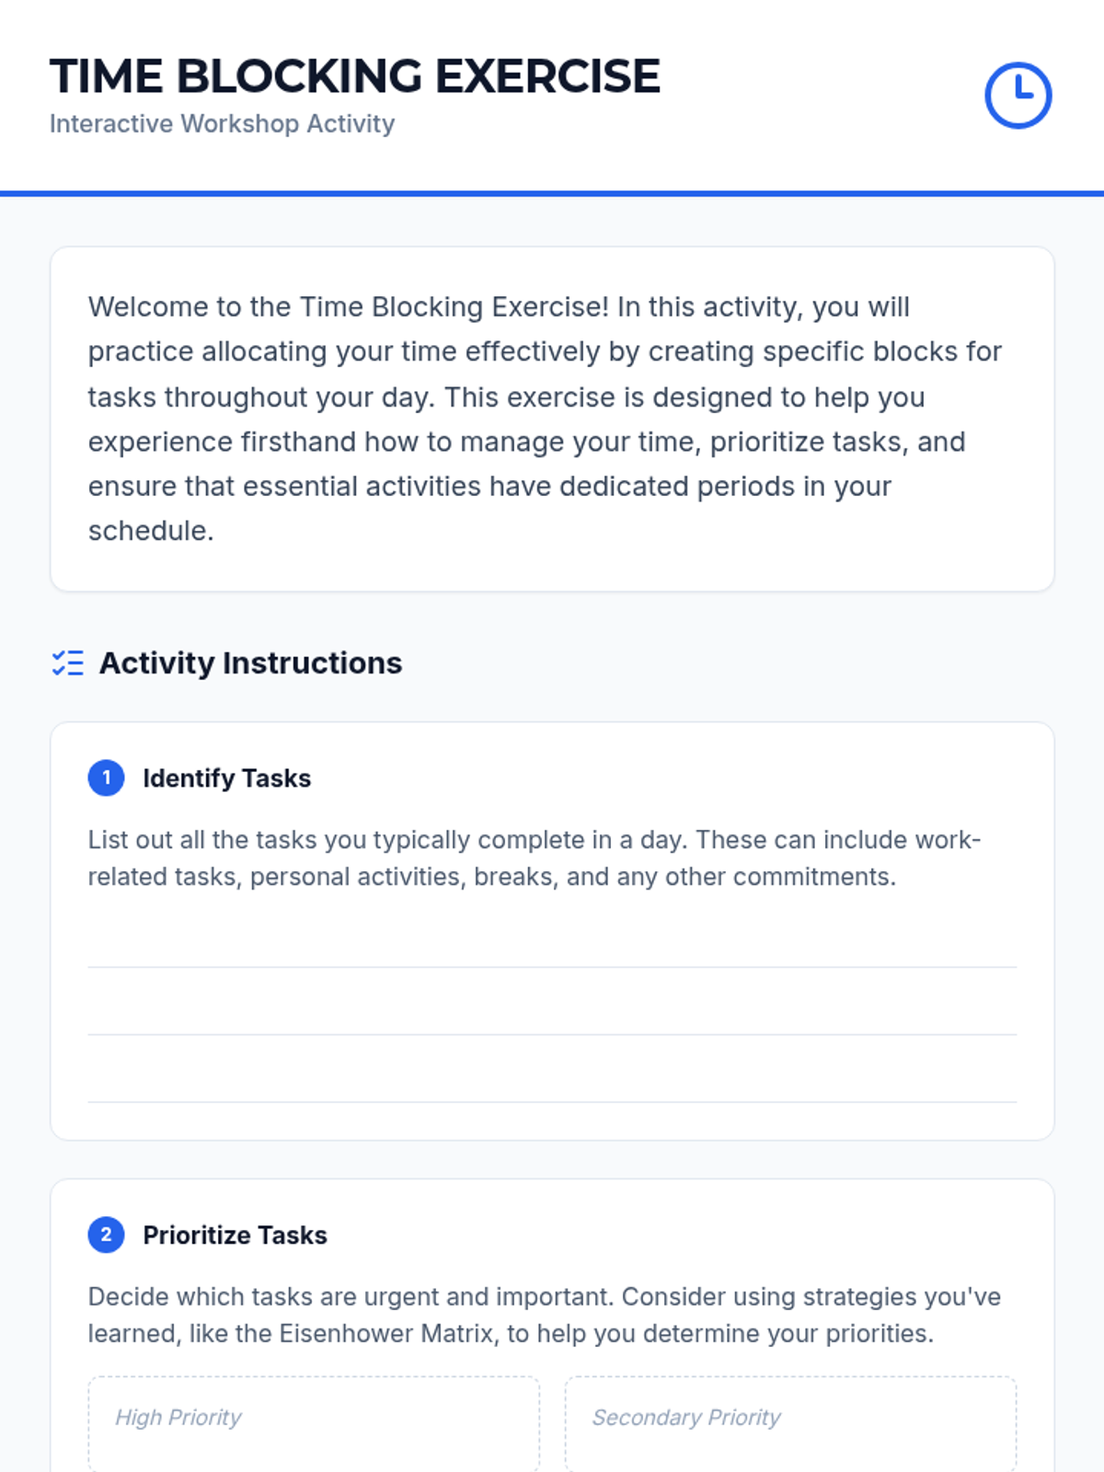Click the welcome introduction paragraph

tap(545, 419)
